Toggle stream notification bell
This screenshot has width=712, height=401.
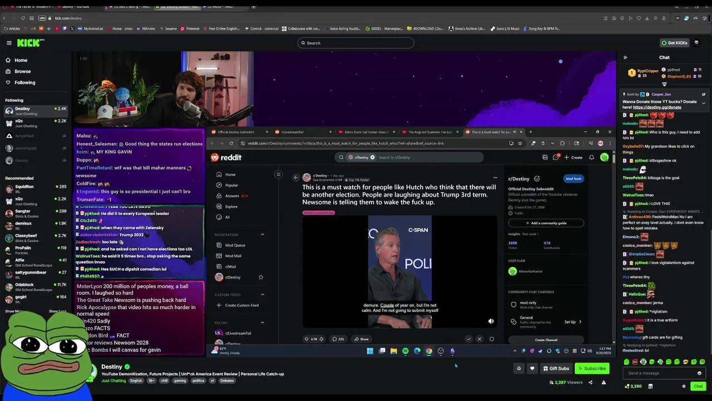(x=519, y=368)
